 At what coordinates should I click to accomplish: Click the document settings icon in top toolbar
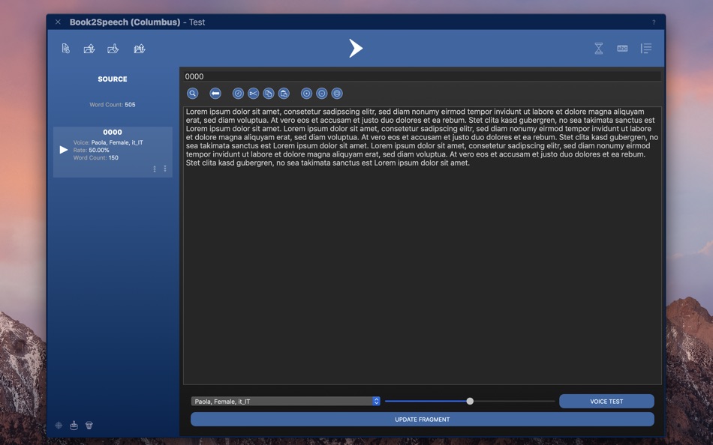point(65,49)
